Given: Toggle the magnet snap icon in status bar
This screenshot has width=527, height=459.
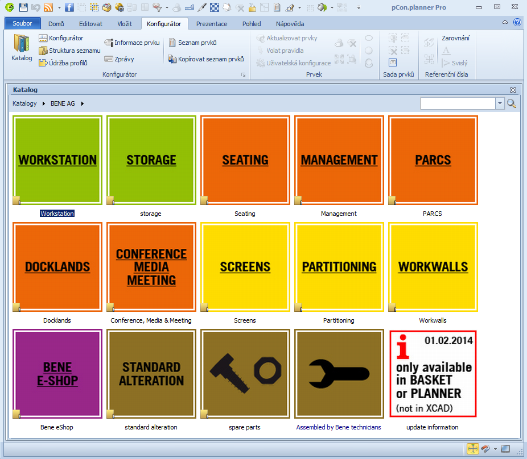Looking at the screenshot, I should point(485,449).
